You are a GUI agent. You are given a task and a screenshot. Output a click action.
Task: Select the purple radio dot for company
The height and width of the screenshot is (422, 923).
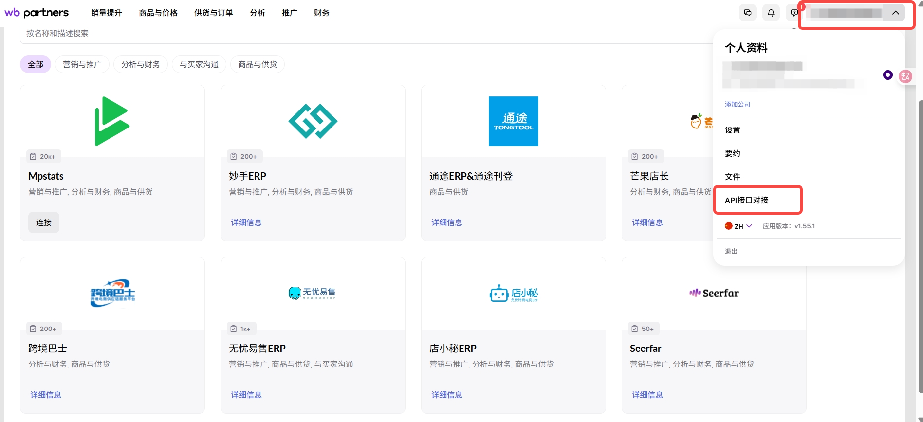[x=888, y=75]
